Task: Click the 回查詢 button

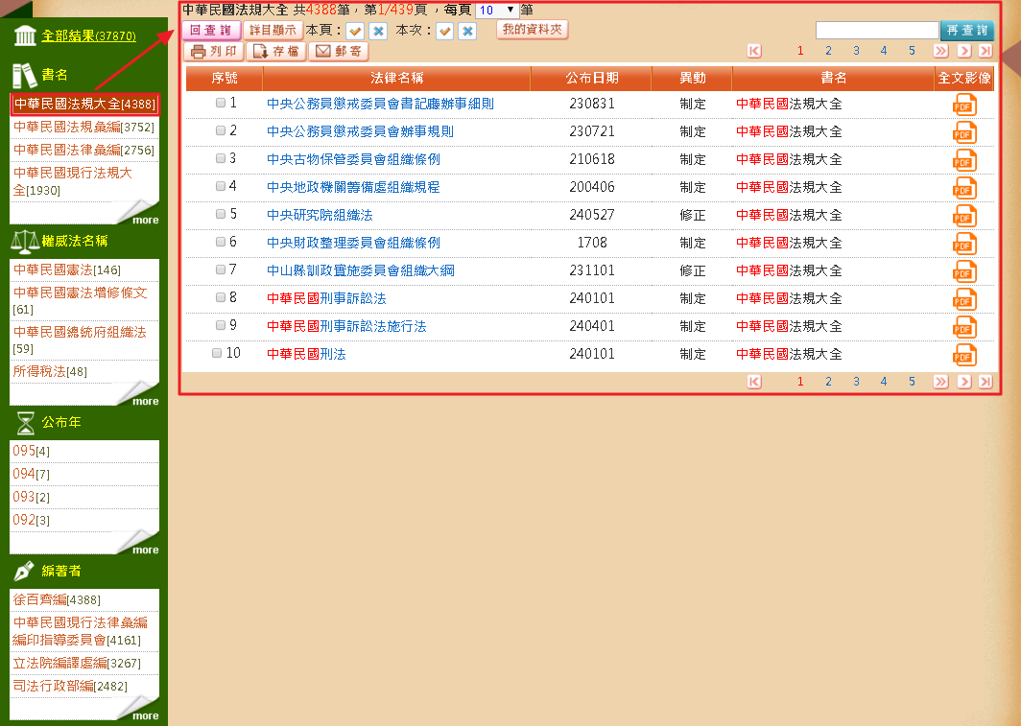Action: (x=210, y=30)
